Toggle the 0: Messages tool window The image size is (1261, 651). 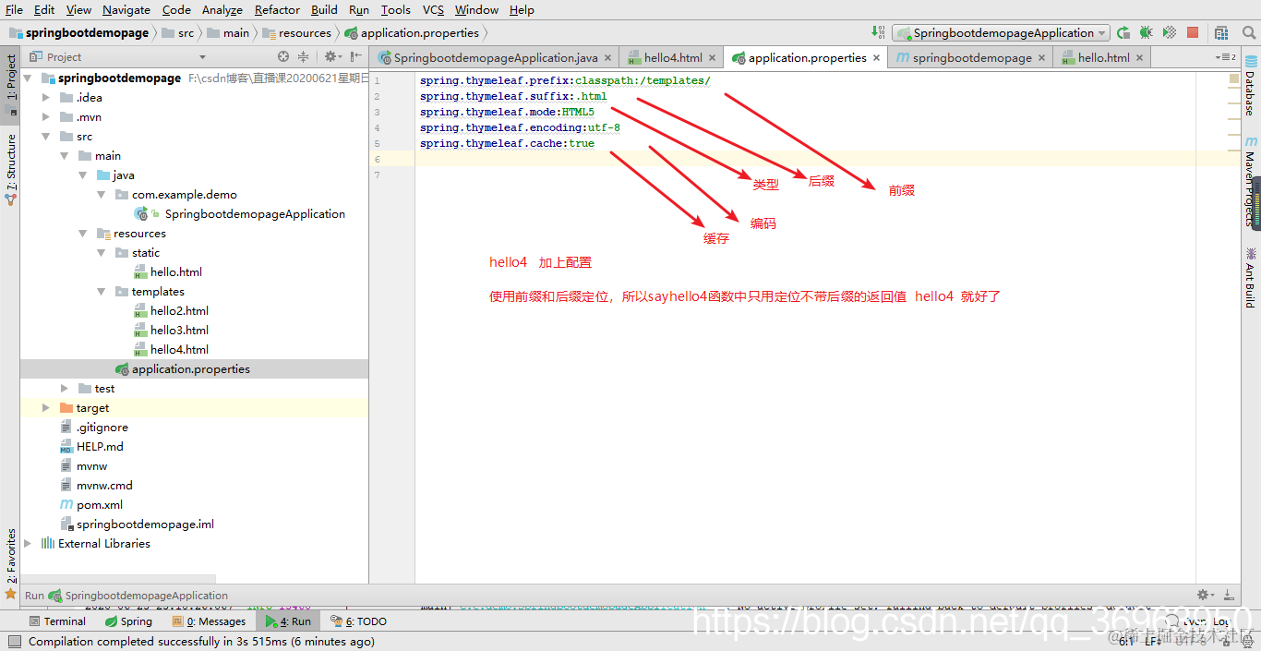tap(209, 621)
